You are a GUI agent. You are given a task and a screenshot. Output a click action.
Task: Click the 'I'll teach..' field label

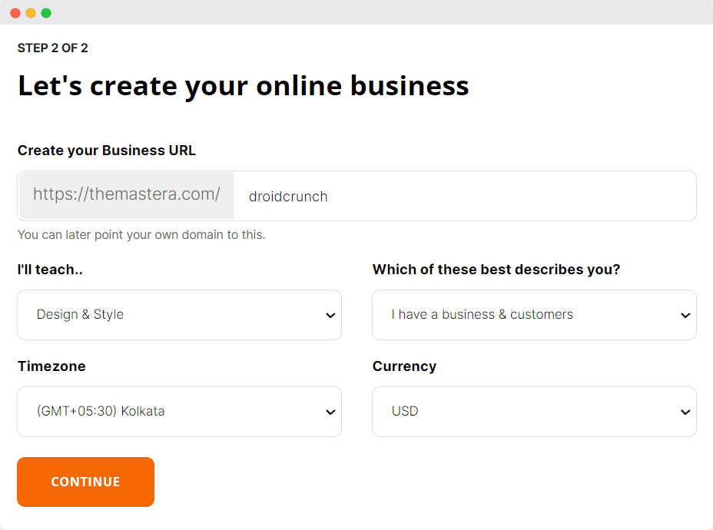pyautogui.click(x=50, y=270)
